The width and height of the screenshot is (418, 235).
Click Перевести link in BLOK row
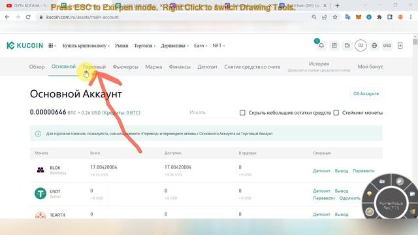(364, 171)
